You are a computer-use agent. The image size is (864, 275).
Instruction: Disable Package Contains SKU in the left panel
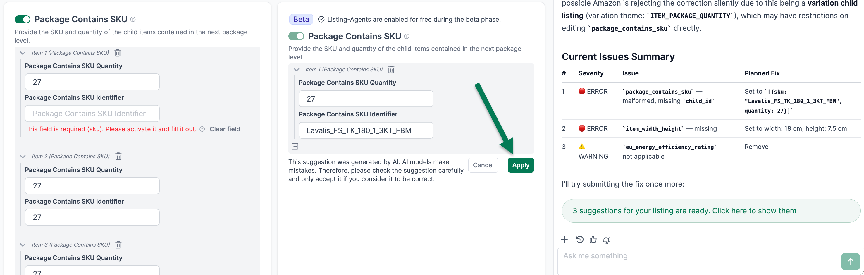[22, 19]
